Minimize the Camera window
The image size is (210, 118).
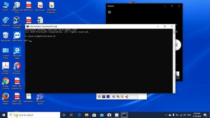click(165, 6)
